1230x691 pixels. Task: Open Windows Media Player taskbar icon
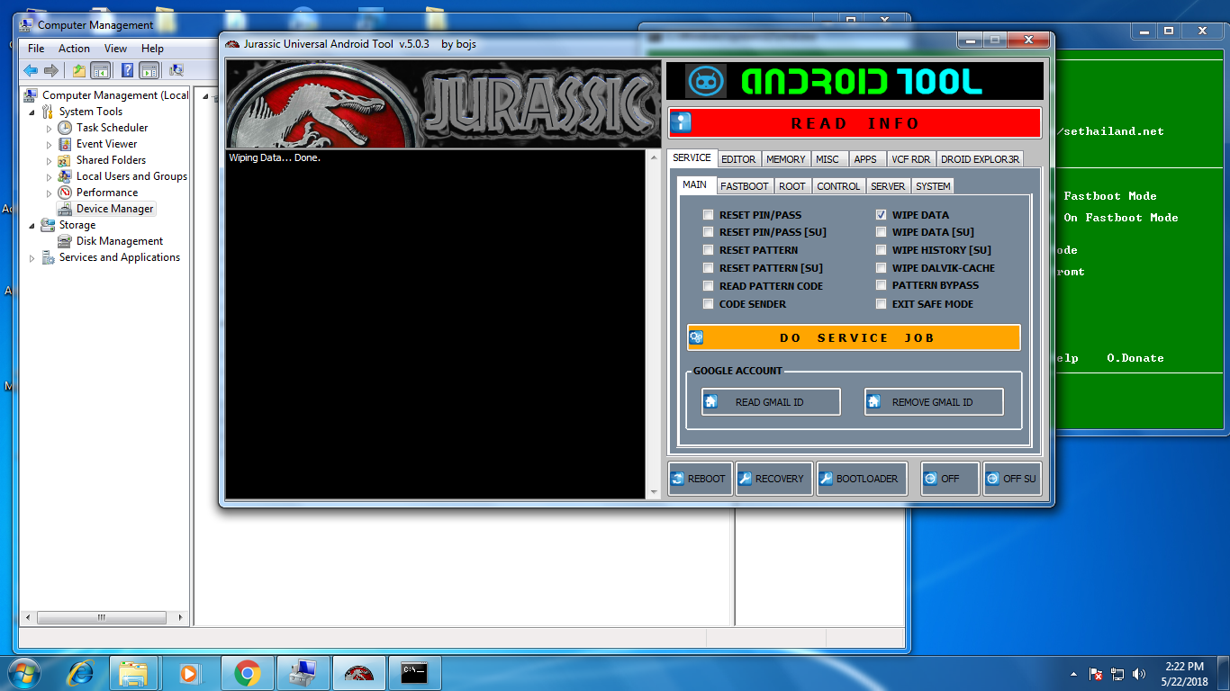point(189,673)
